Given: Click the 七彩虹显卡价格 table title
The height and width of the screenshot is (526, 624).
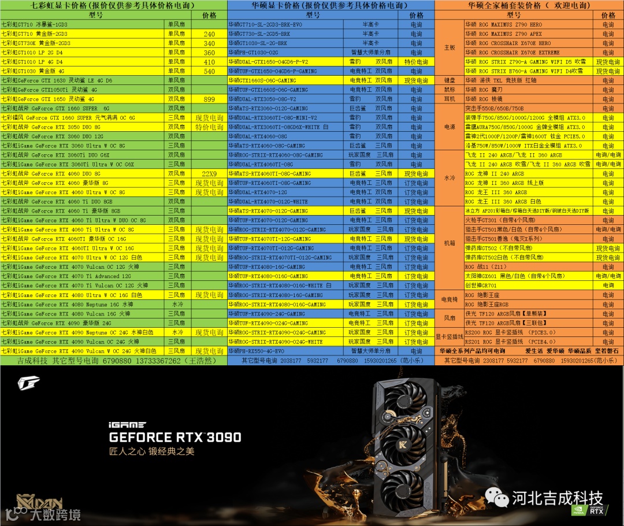Looking at the screenshot, I should click(x=113, y=5).
